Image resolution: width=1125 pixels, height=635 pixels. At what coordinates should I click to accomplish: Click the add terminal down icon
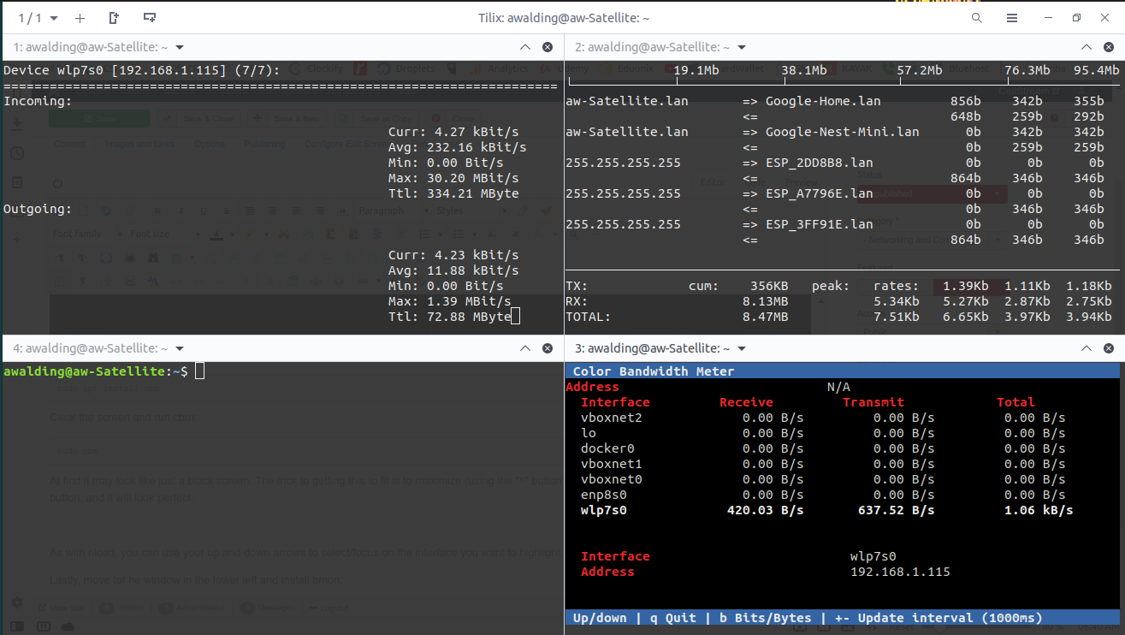point(150,18)
